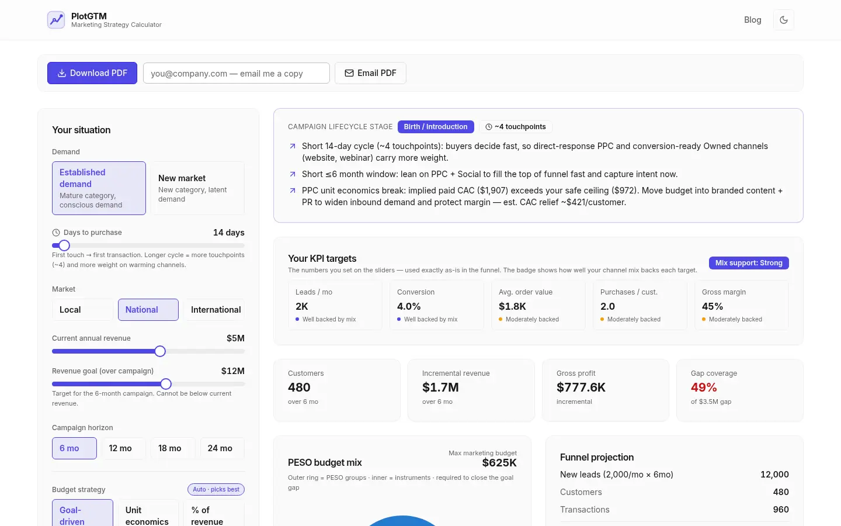
Task: Click the 'New leads (2,000/mo × 6mo)' row
Action: pyautogui.click(x=675, y=475)
